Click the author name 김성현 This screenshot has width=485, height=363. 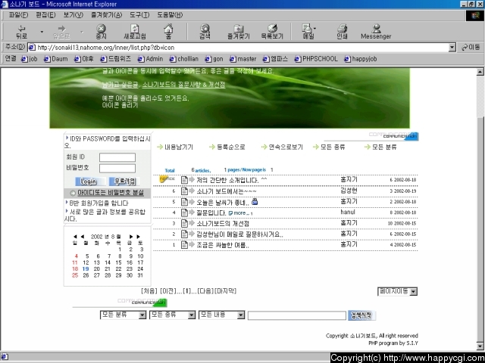(349, 191)
